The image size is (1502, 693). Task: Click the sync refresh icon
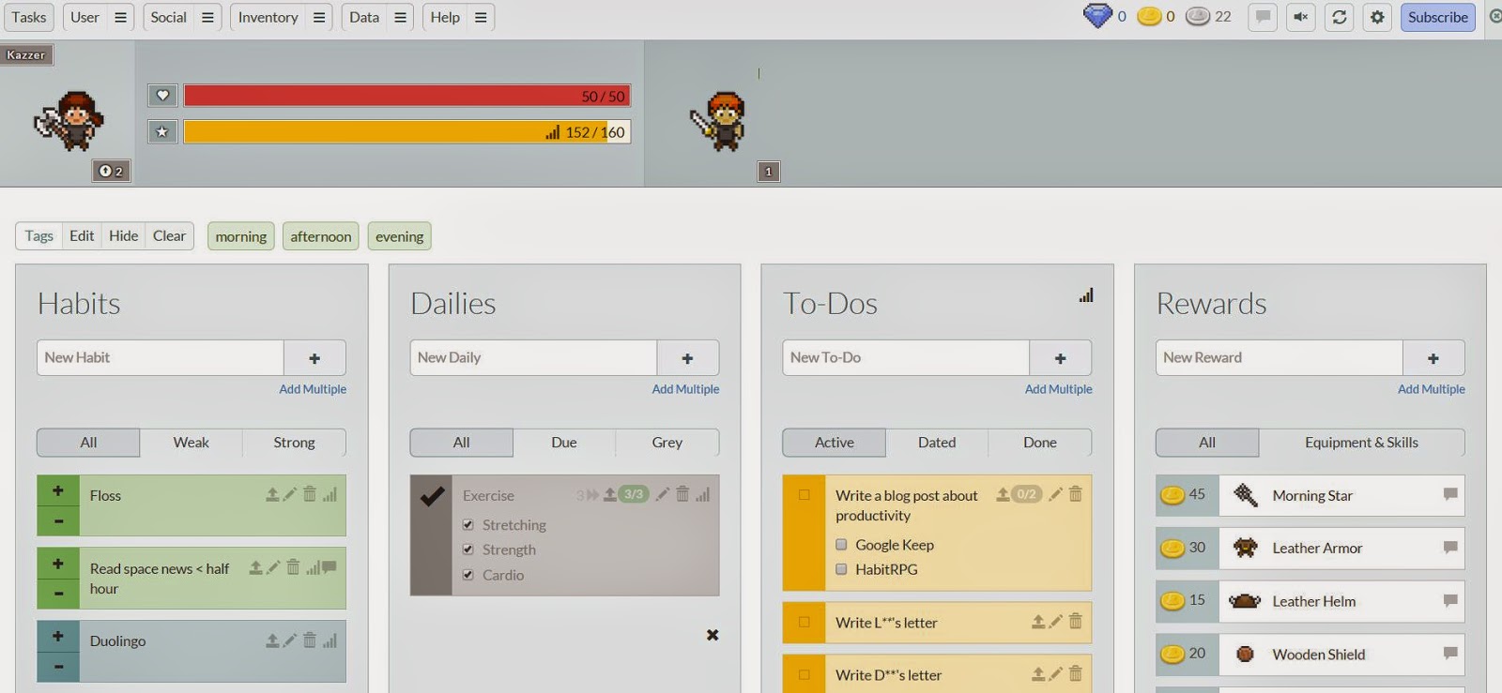coord(1339,17)
